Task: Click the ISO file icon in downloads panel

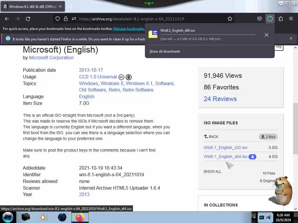Action: pos(153,34)
